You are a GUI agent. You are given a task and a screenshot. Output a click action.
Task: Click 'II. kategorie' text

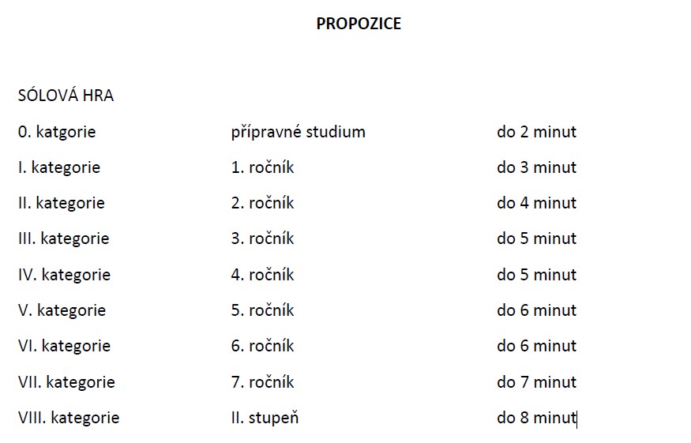pyautogui.click(x=62, y=203)
